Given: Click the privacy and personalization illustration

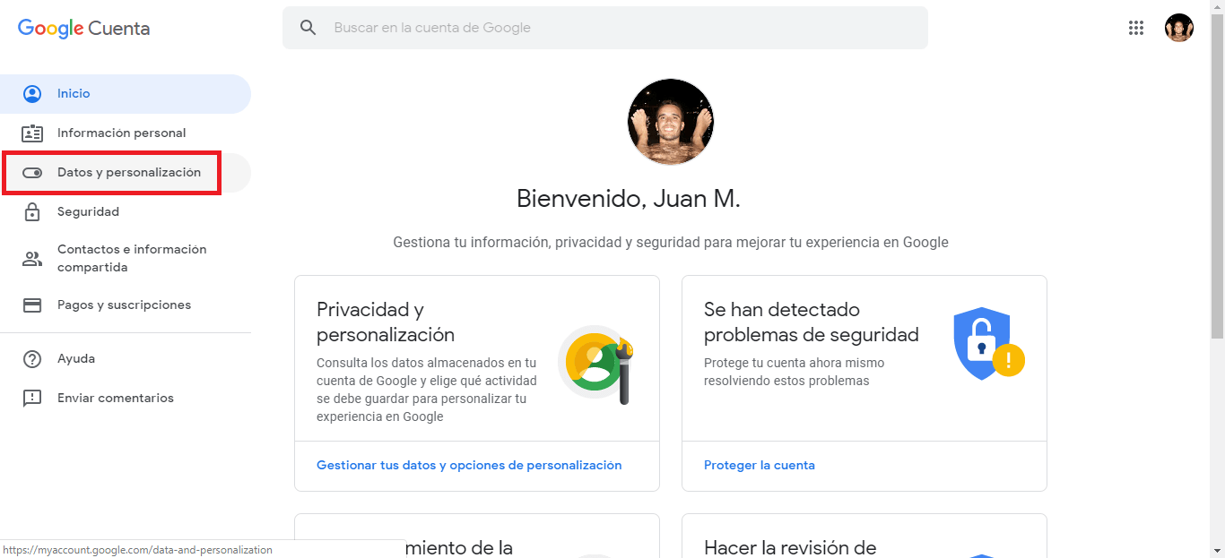Looking at the screenshot, I should pos(596,365).
